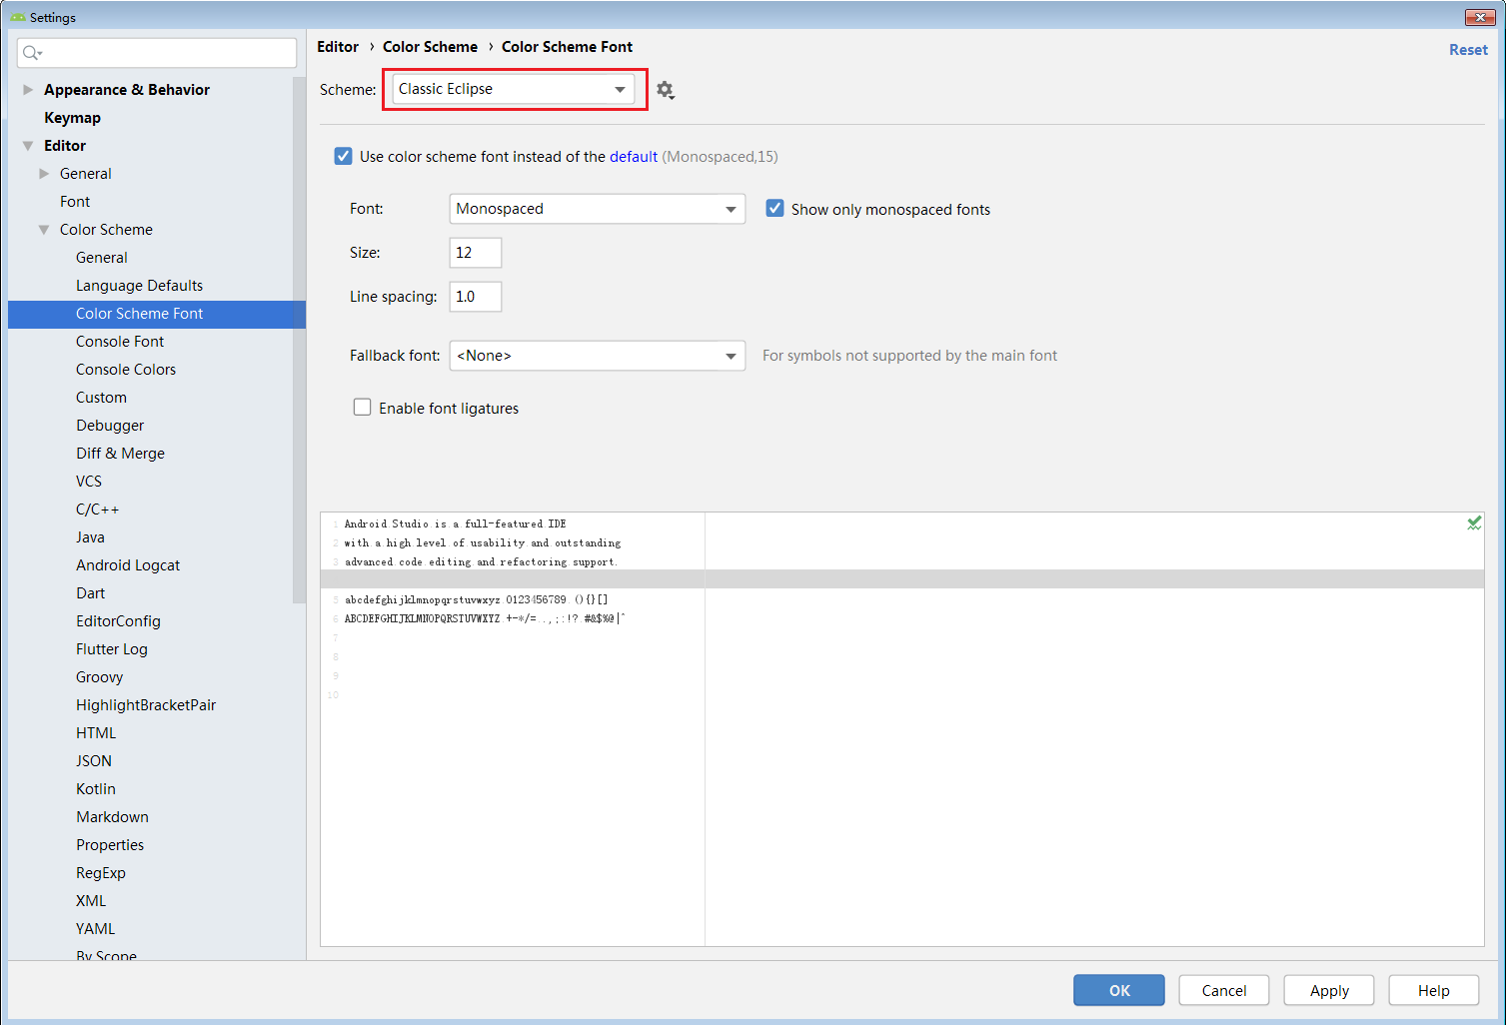Open the Scheme dropdown (Classic Eclipse)

click(514, 89)
